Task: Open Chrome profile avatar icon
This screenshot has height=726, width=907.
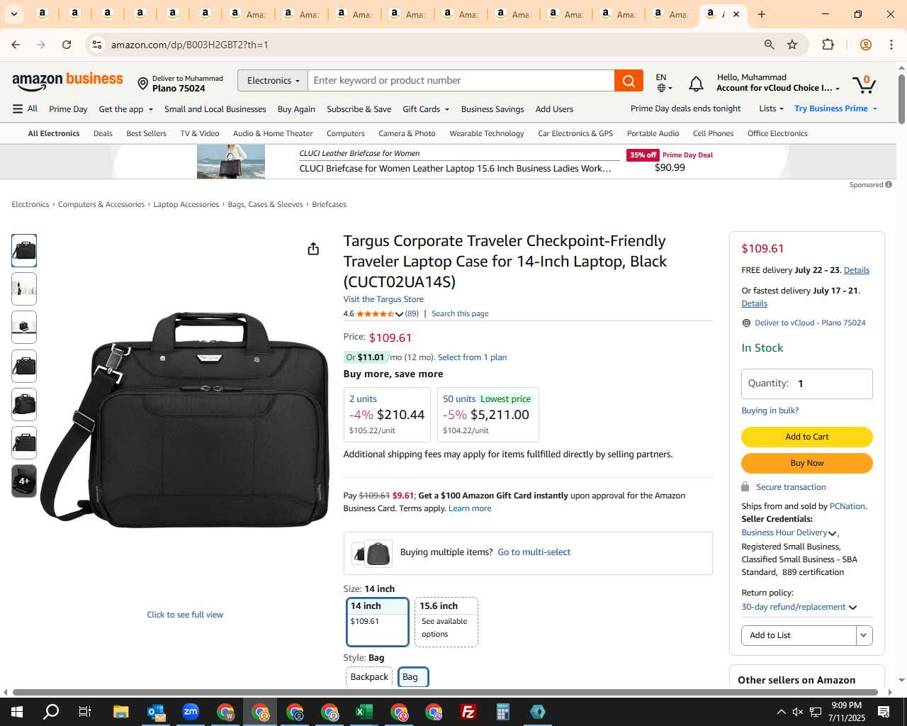Action: coord(865,45)
